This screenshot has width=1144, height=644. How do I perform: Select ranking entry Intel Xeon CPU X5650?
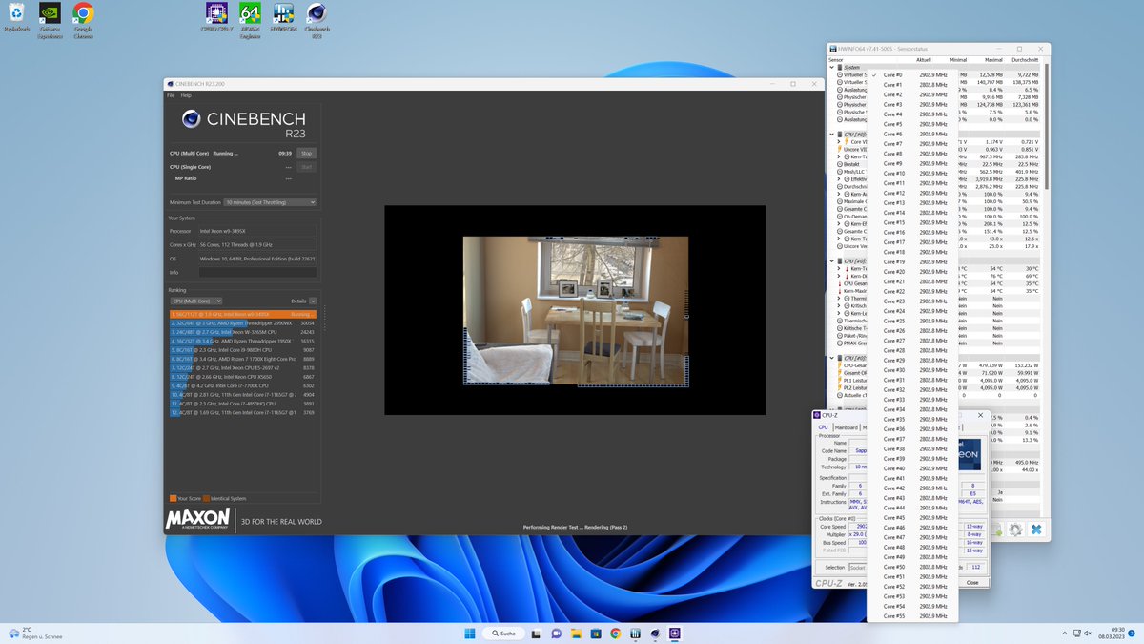tap(243, 377)
